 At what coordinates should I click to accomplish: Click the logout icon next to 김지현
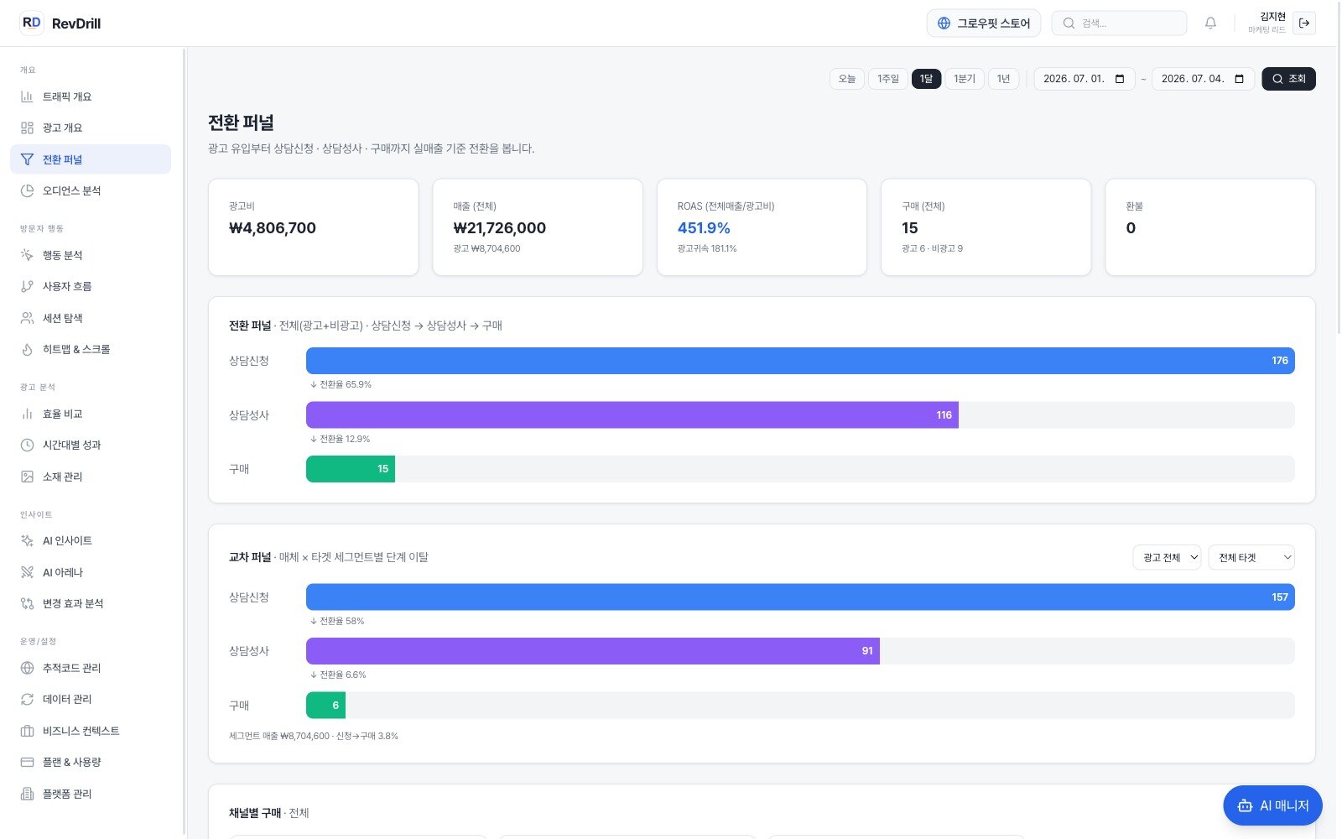pos(1304,23)
